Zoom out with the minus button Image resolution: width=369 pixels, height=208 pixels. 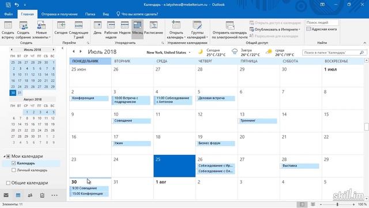pos(321,204)
